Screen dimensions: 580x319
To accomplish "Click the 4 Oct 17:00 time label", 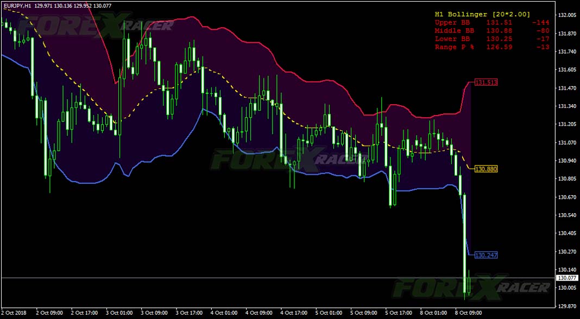I will (x=294, y=312).
